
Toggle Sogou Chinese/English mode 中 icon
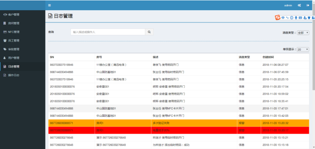(x=283, y=18)
